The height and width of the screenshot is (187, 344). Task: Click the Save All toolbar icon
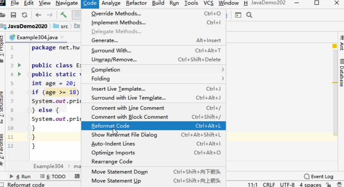[x=13, y=15]
